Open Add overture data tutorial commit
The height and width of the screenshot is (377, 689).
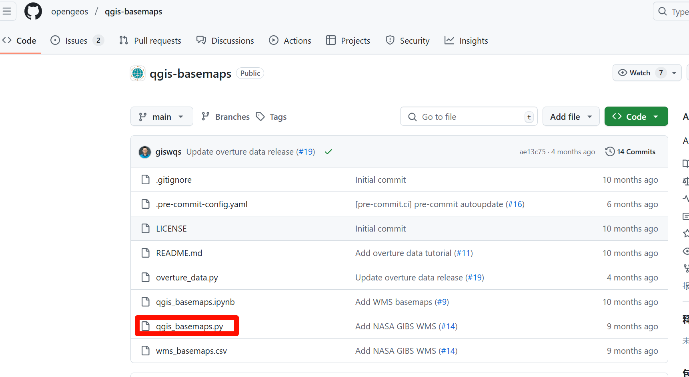click(403, 253)
